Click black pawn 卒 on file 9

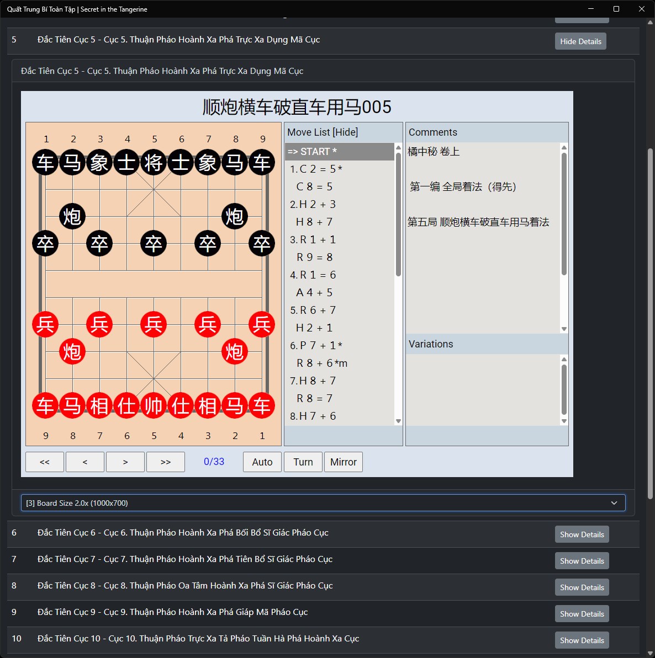point(262,243)
